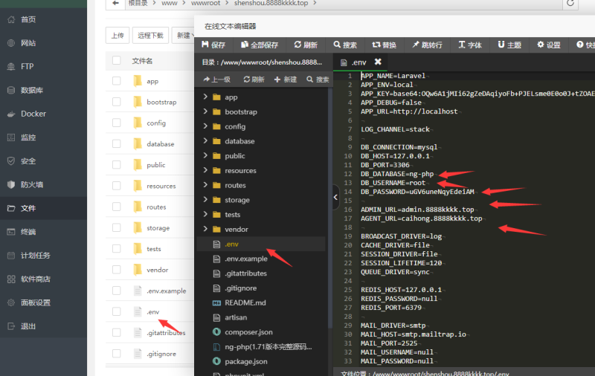The height and width of the screenshot is (376, 595).
Task: Expand the storage folder in editor tree
Action: 205,200
